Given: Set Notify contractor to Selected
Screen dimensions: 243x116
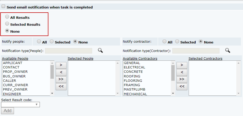Looking at the screenshot, I should pyautogui.click(x=177, y=41).
